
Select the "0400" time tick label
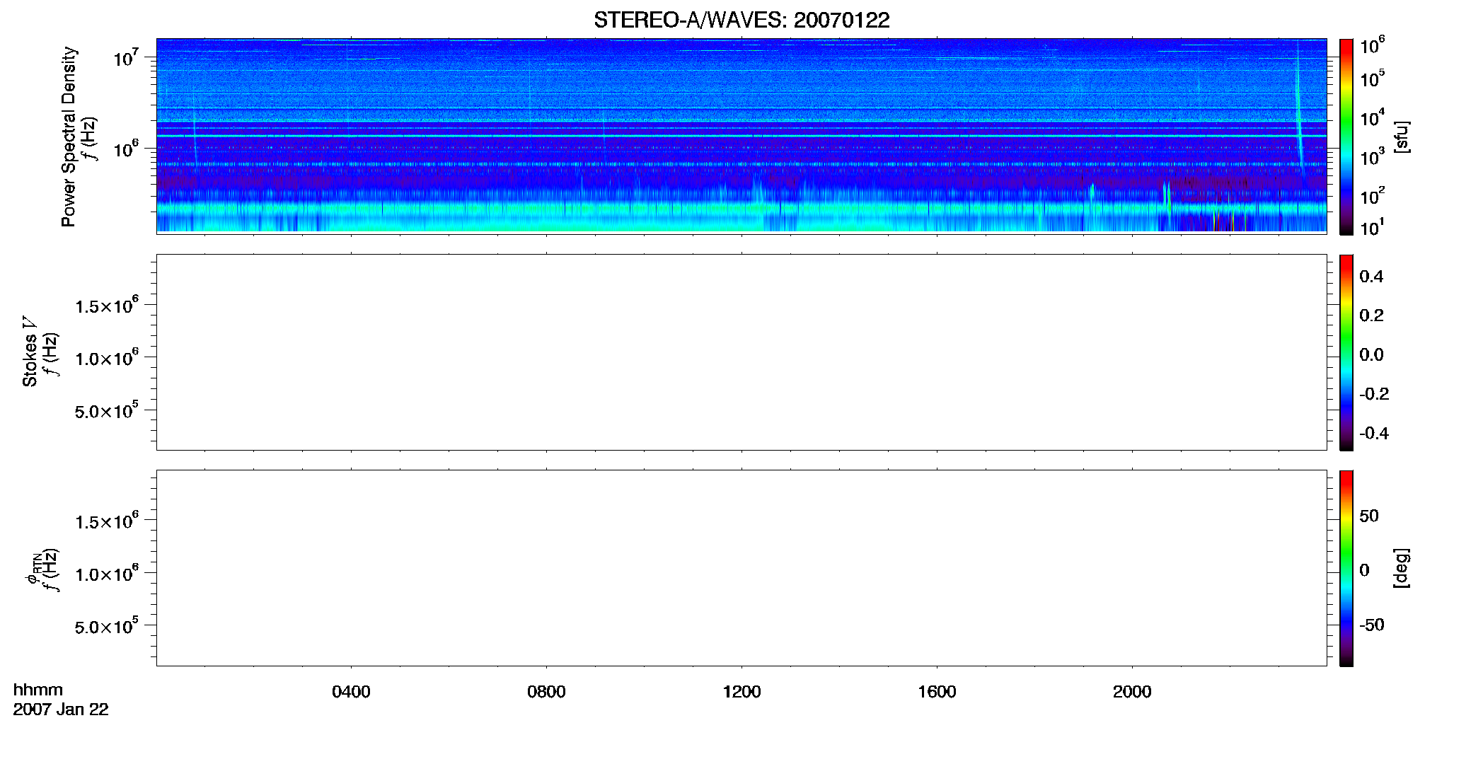(x=351, y=692)
